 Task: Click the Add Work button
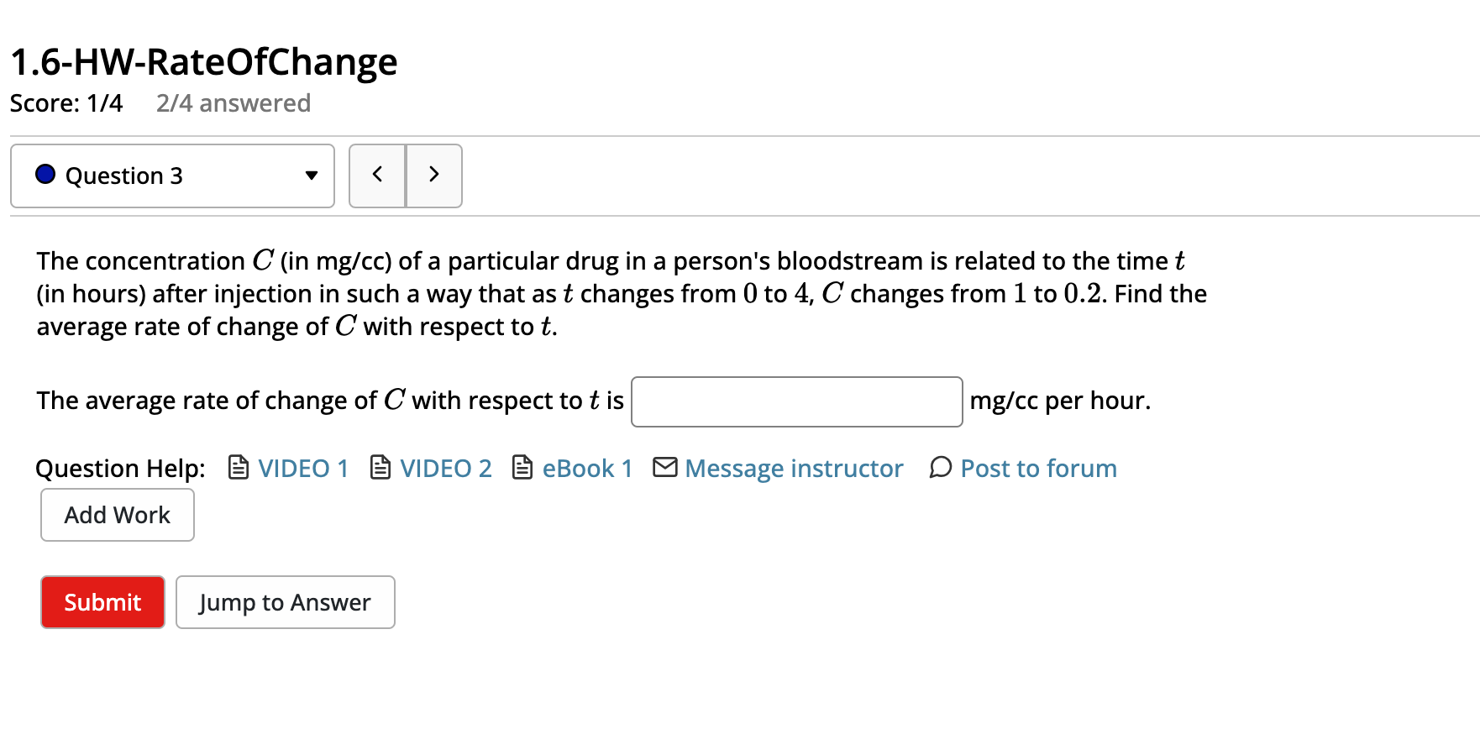[118, 515]
